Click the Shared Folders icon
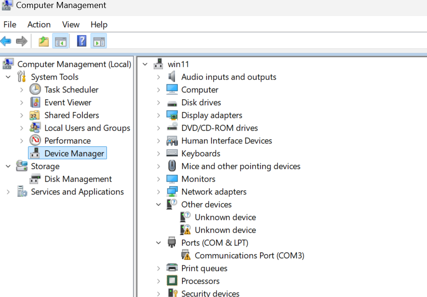Viewport: 427px width, 297px height. [35, 115]
